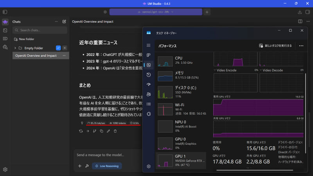The image size is (313, 176).
Task: Open the model selector dropdown
Action: [x=156, y=12]
